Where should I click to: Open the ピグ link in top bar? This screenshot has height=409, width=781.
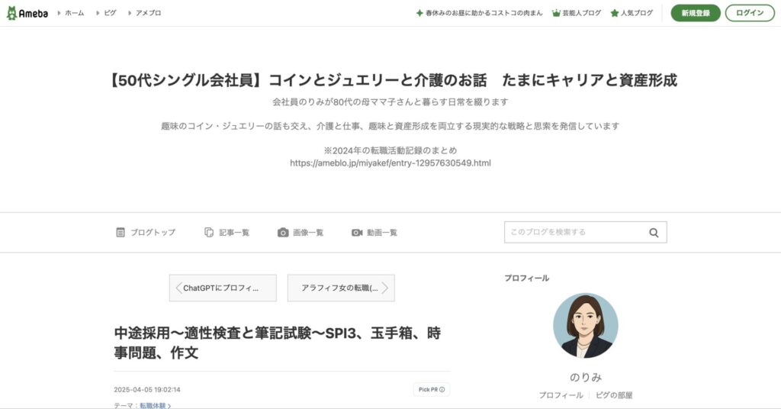110,13
